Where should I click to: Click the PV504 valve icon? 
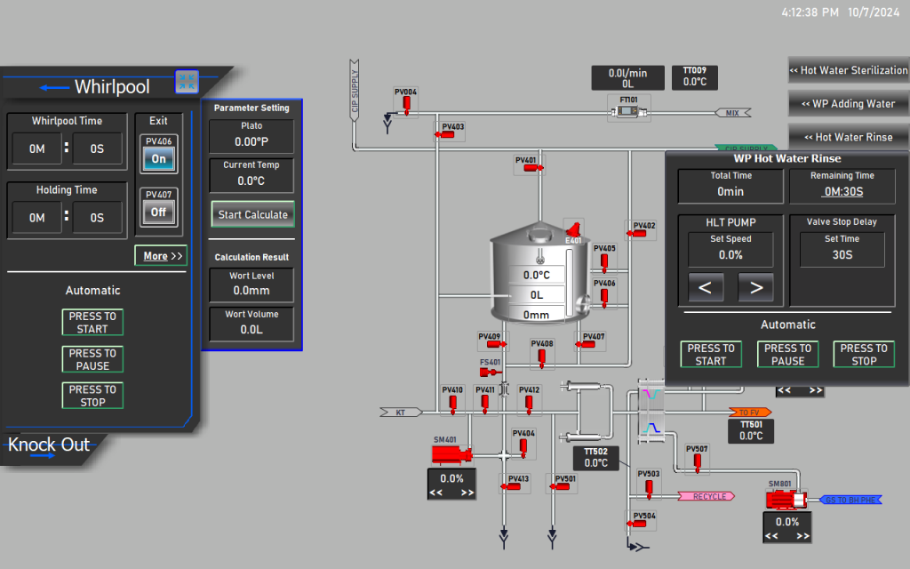(636, 524)
